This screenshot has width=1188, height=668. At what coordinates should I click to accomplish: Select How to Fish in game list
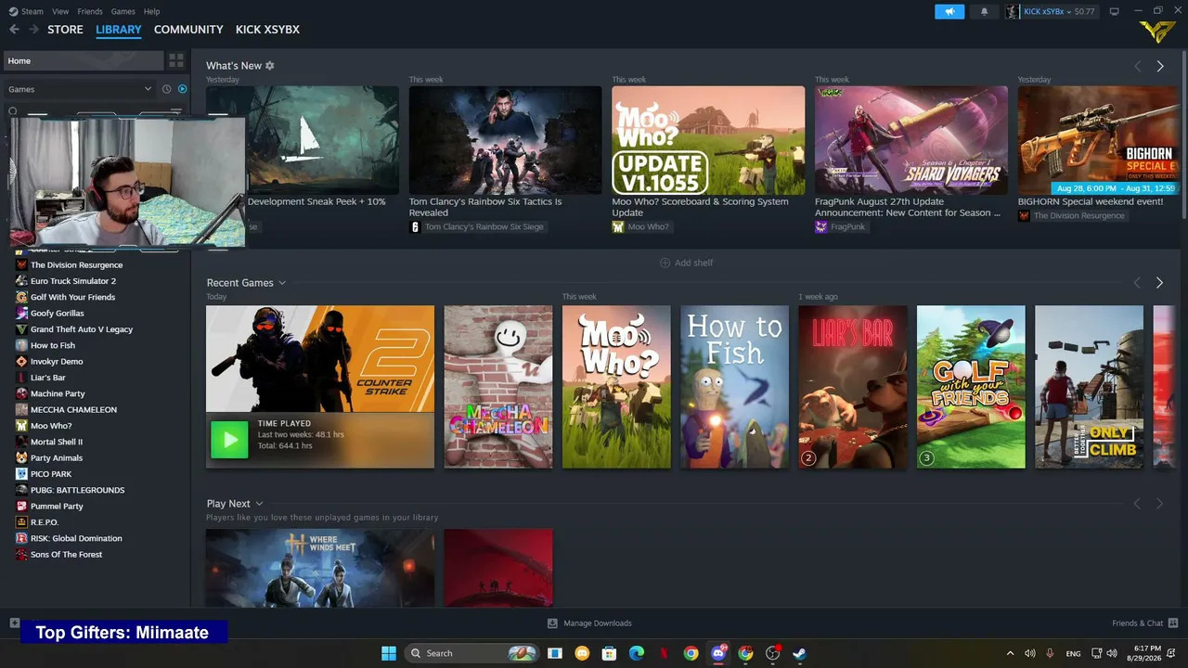(53, 345)
